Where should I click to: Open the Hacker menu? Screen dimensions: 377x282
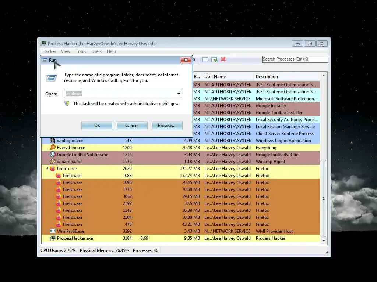(49, 51)
